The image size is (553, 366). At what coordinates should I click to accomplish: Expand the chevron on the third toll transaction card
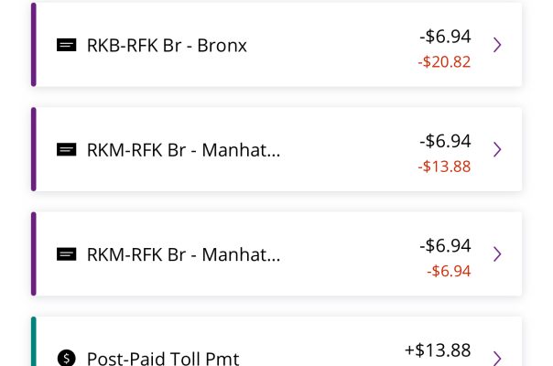tap(497, 254)
